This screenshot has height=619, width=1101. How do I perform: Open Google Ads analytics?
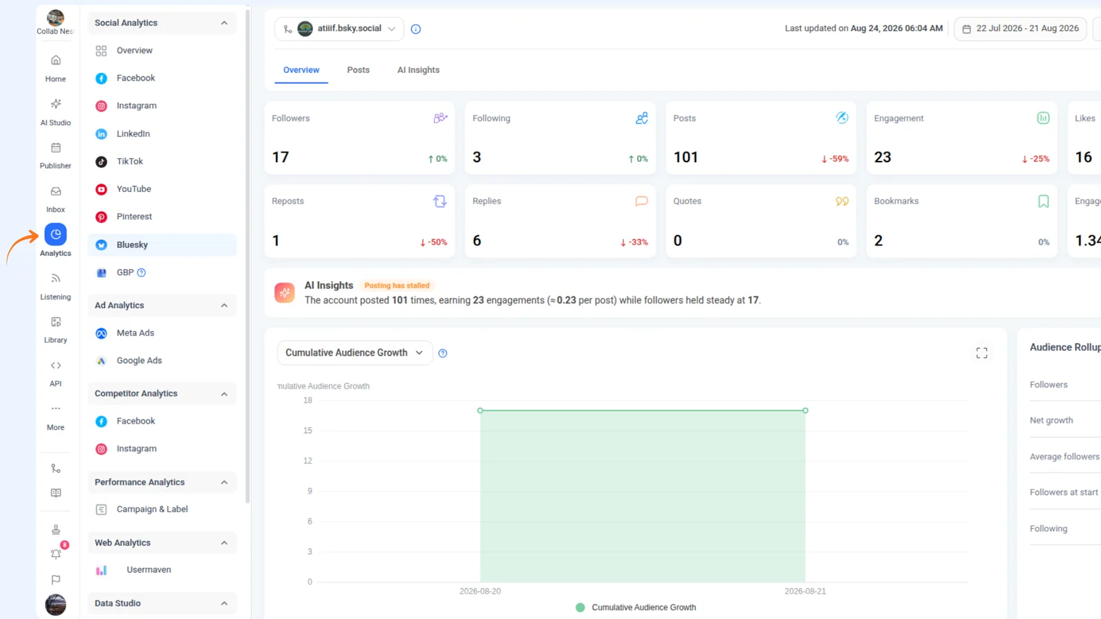coord(162,360)
